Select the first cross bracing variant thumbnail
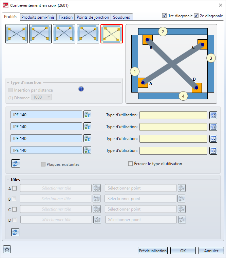Screen dimensions: 226x258 (17, 34)
